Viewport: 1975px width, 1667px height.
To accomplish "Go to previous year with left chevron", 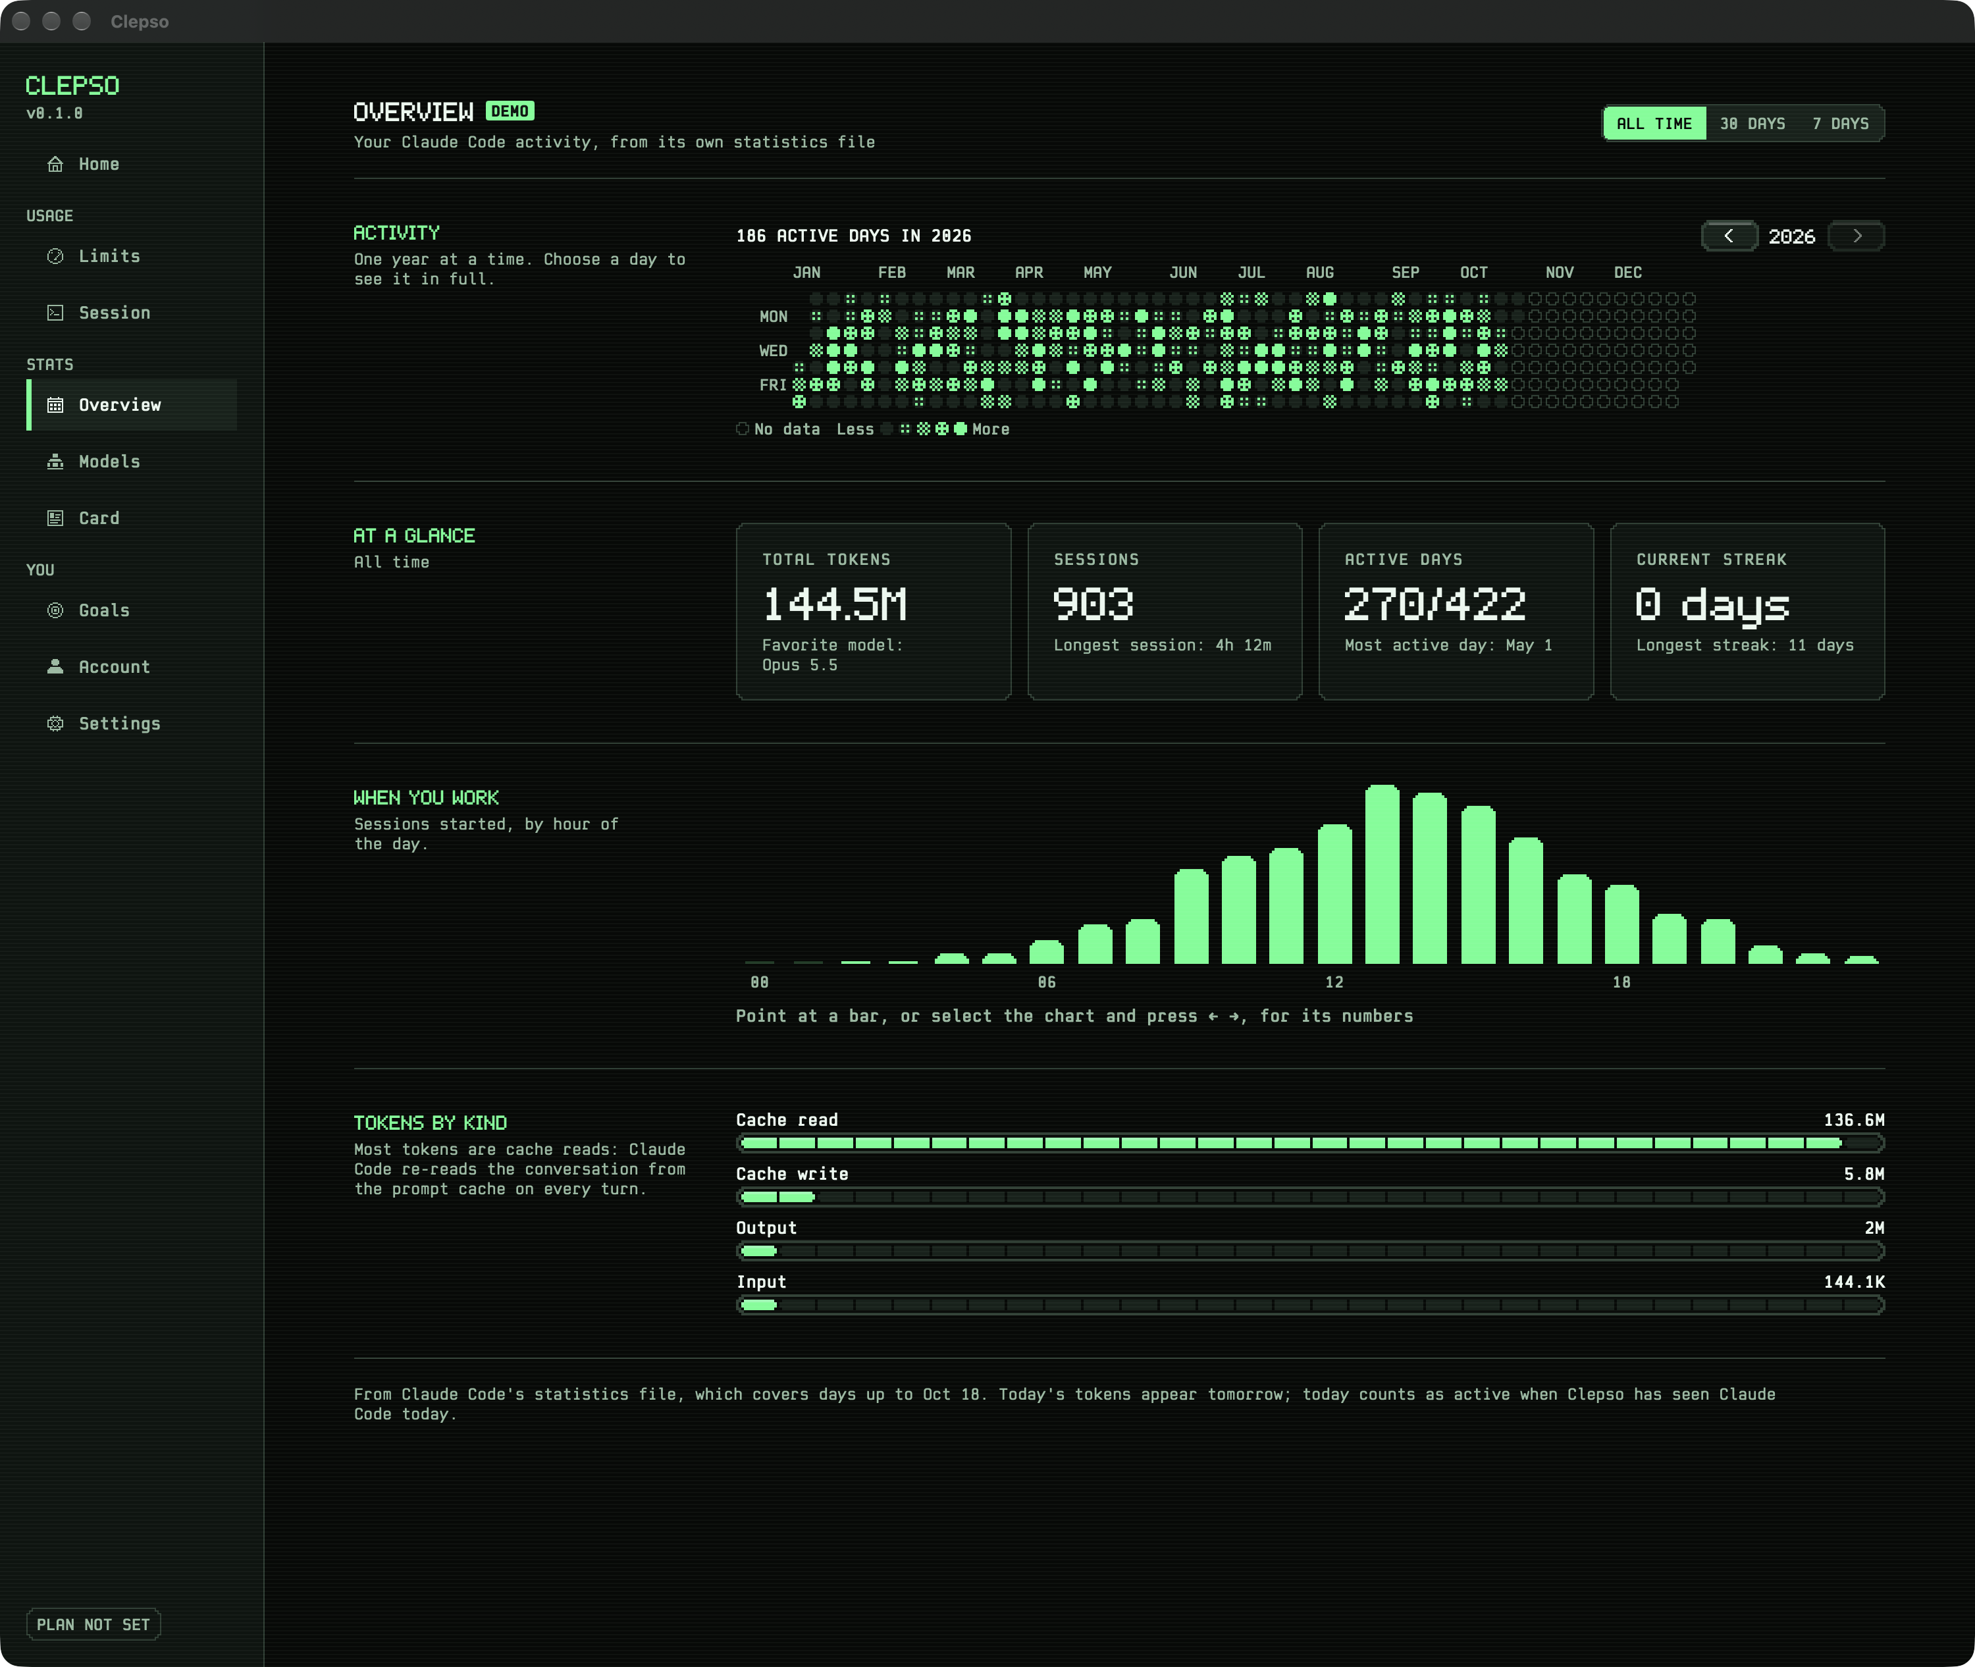I will 1728,236.
